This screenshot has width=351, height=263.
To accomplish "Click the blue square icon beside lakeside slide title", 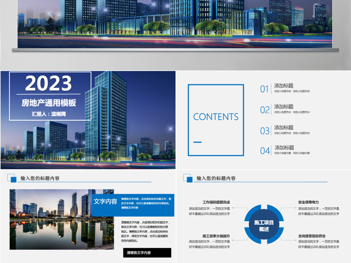I will point(12,178).
